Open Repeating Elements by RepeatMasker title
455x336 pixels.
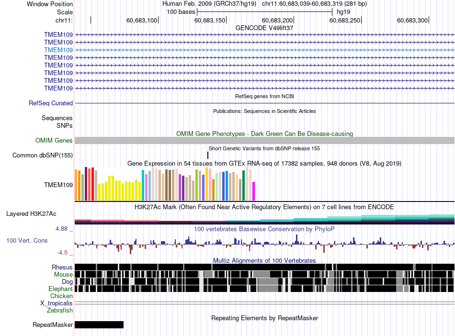(x=264, y=318)
